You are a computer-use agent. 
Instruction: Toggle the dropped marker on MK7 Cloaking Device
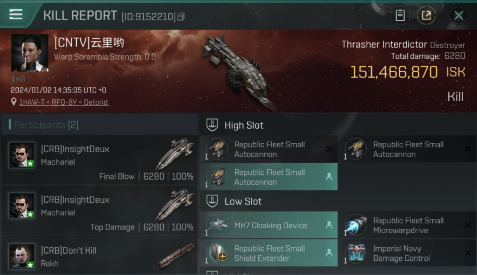(329, 225)
